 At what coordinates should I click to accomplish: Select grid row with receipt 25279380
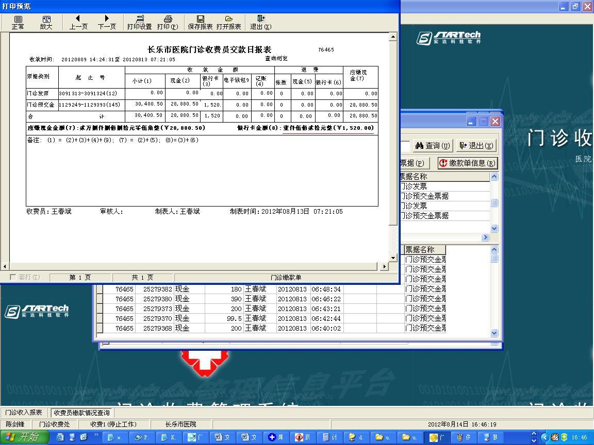pyautogui.click(x=271, y=299)
